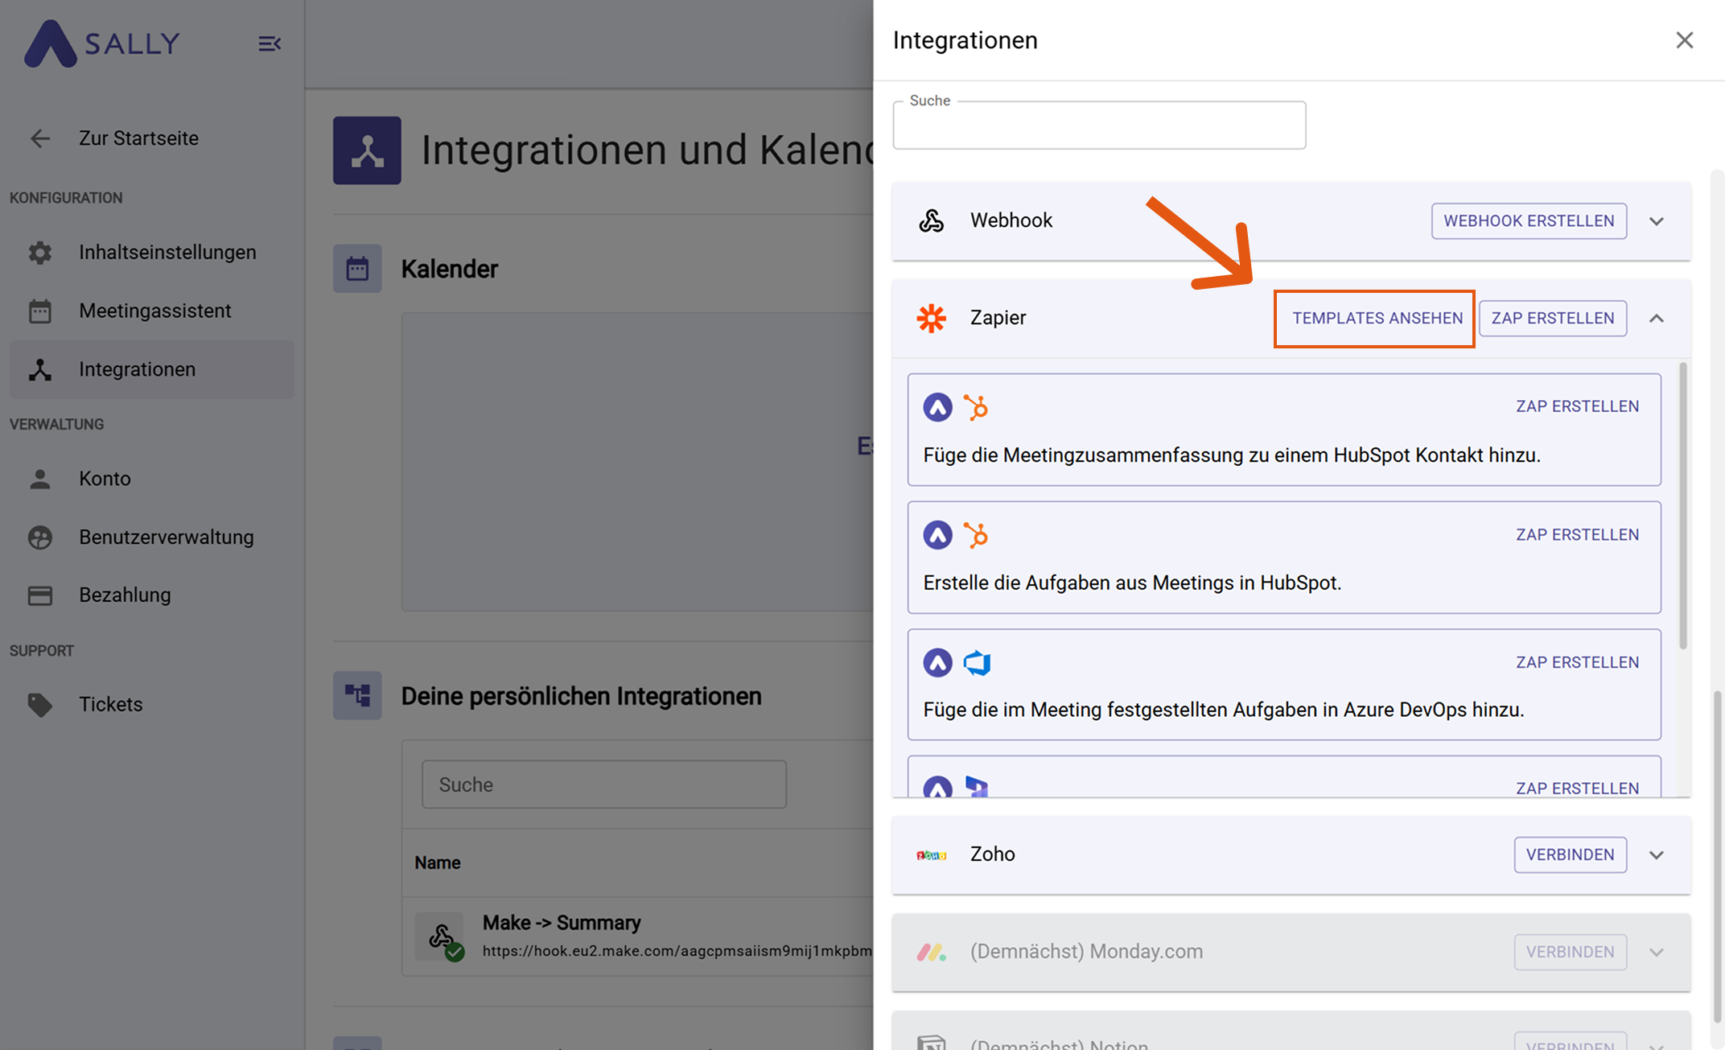Viewport: 1725px width, 1050px height.
Task: Expand the Monday.com row chevron
Action: [1657, 953]
